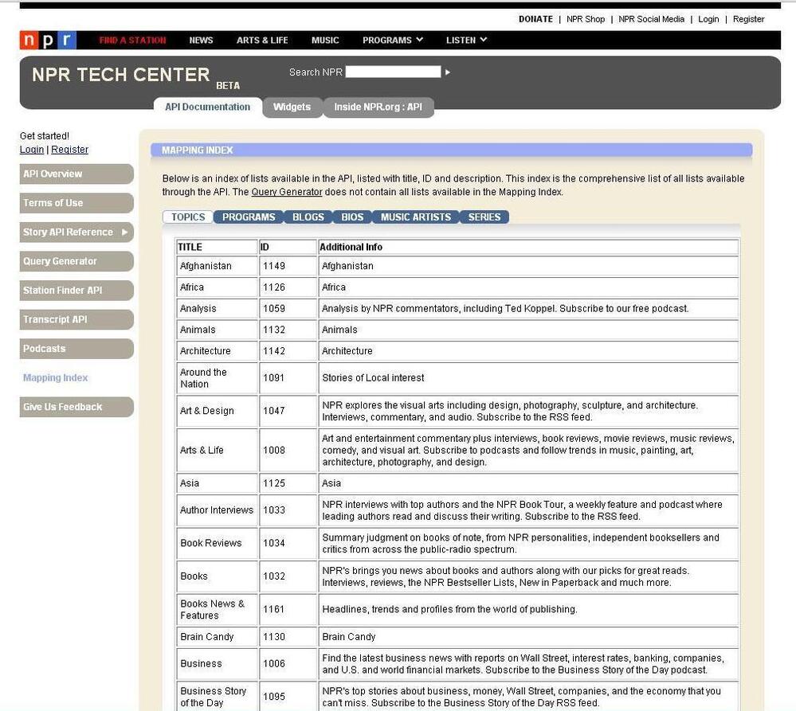Screen dimensions: 796x711
Task: Switch to PROGRAMS index tab
Action: pyautogui.click(x=249, y=217)
